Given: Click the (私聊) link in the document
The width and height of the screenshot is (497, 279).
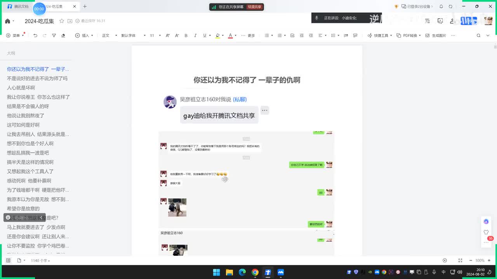Looking at the screenshot, I should coord(240,99).
